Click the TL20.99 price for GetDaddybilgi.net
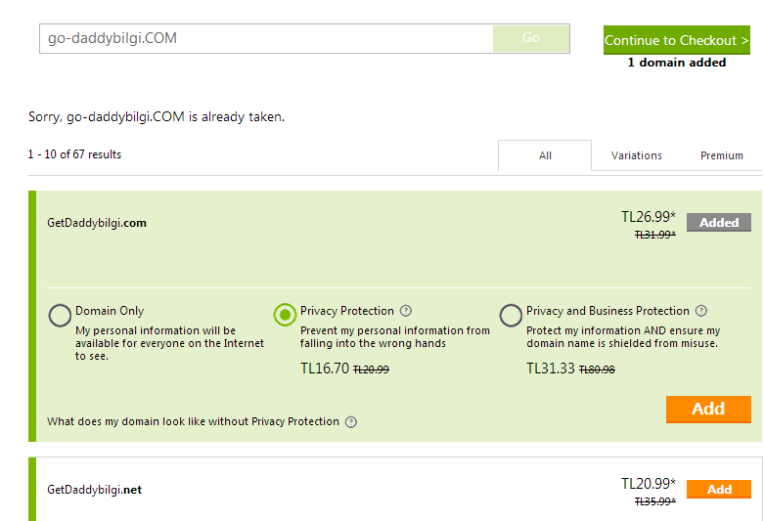The image size is (764, 521). [x=649, y=483]
